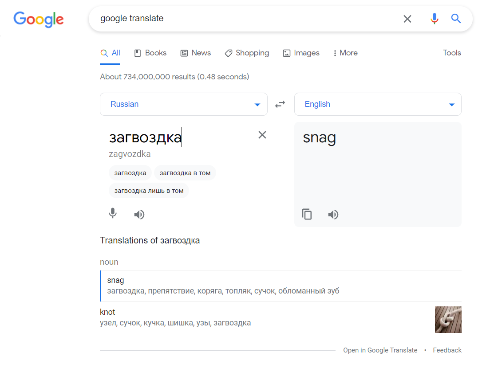Click the blue search magnifier icon
Image resolution: width=494 pixels, height=368 pixels.
456,19
